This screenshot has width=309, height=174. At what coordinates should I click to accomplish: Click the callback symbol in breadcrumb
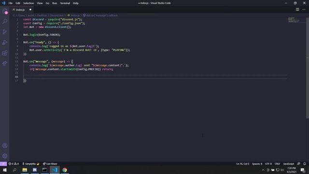click(100, 15)
